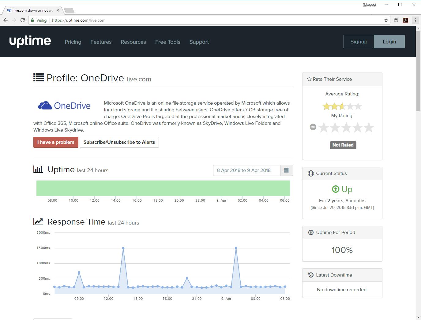Click the No downtime recorded text
This screenshot has width=421, height=320.
click(x=342, y=290)
